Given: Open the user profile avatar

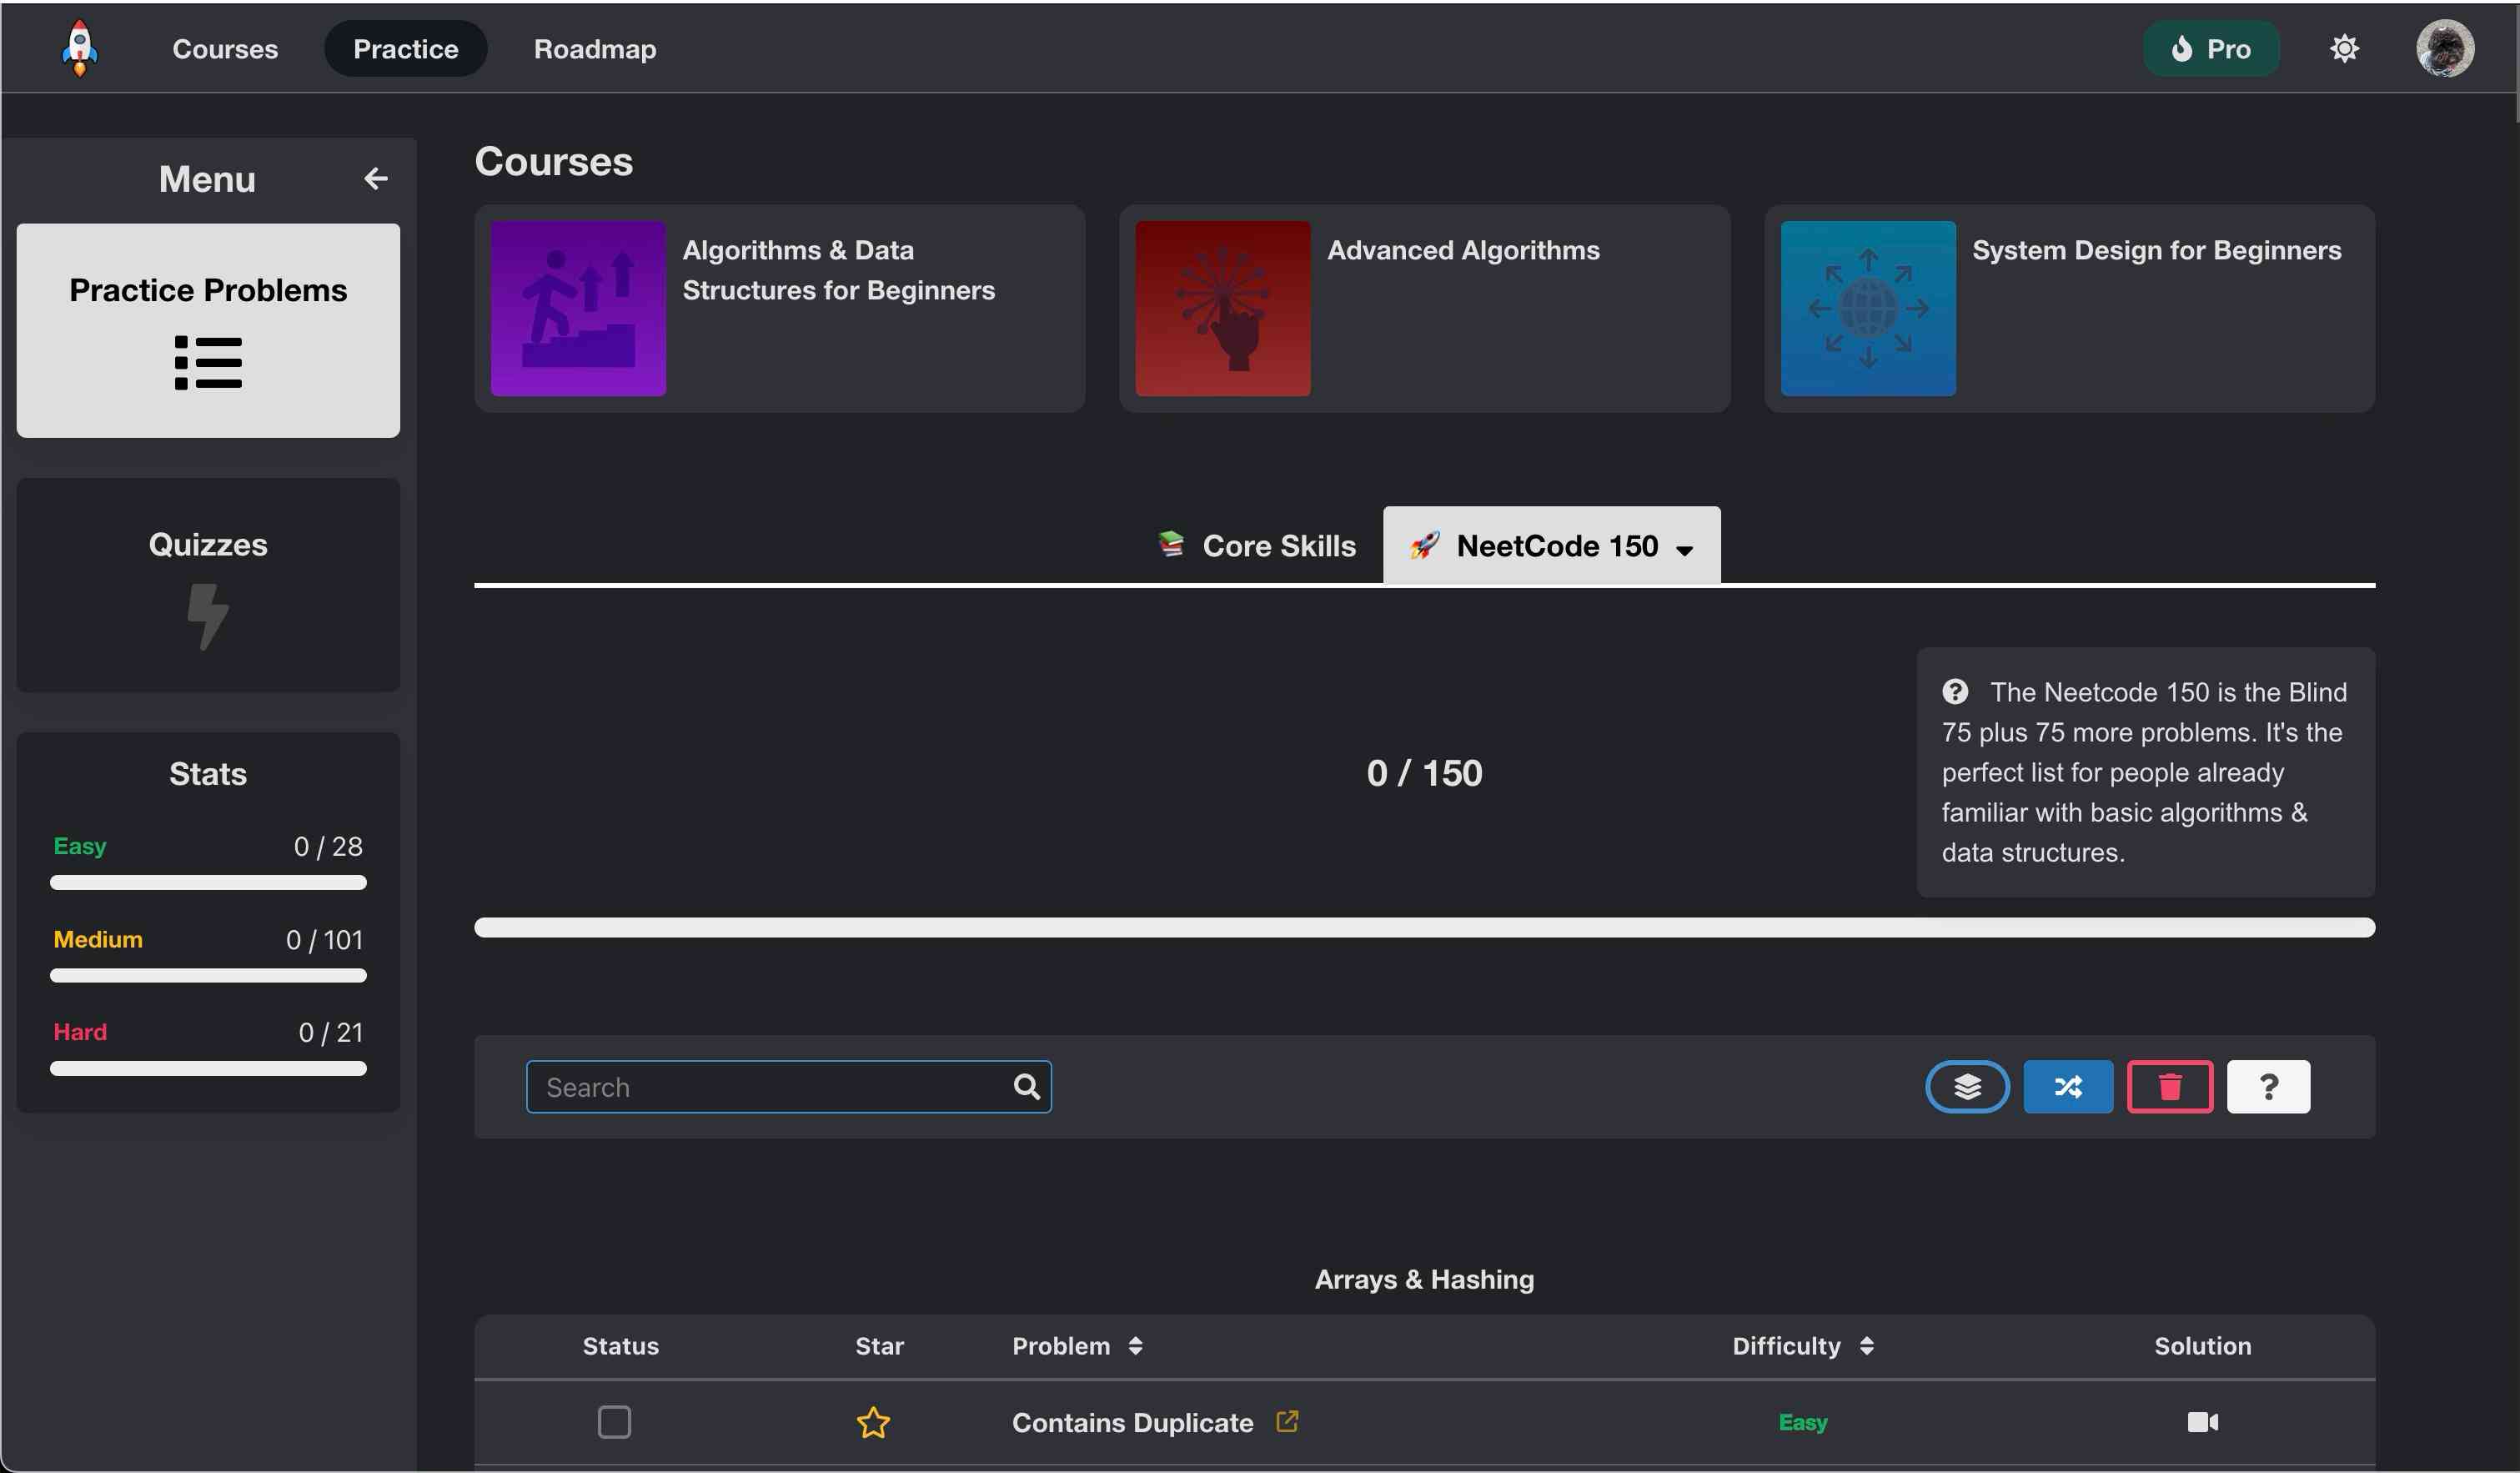Looking at the screenshot, I should coord(2444,48).
